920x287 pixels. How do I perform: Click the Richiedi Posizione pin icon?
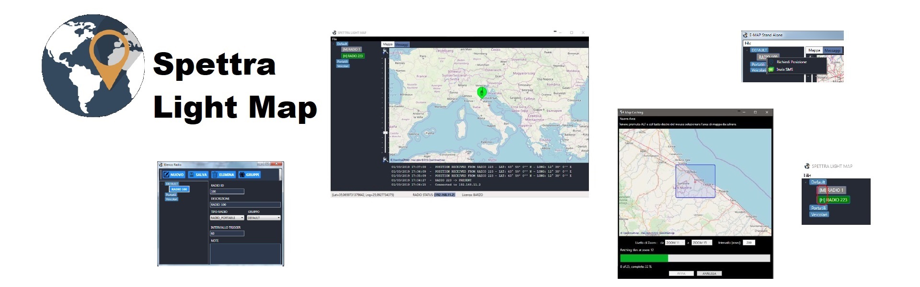click(771, 62)
